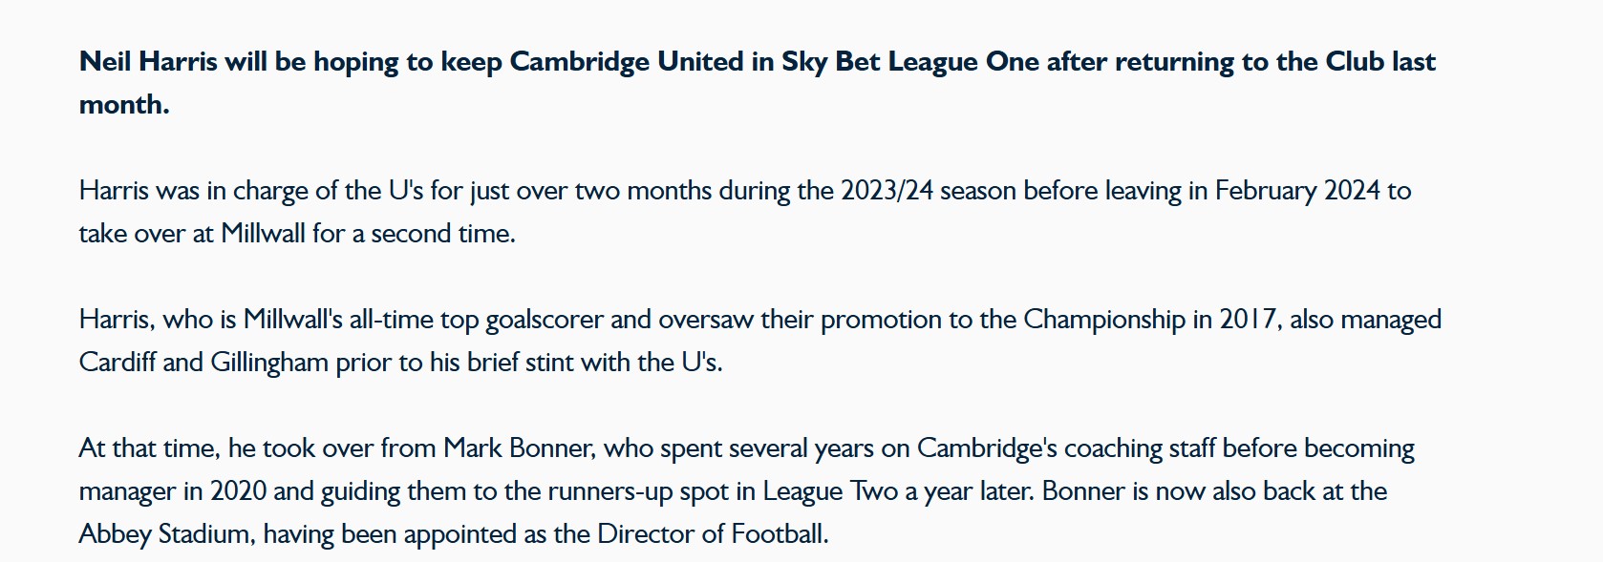Click the "February 2024" date text
1603x562 pixels.
coord(1297,191)
